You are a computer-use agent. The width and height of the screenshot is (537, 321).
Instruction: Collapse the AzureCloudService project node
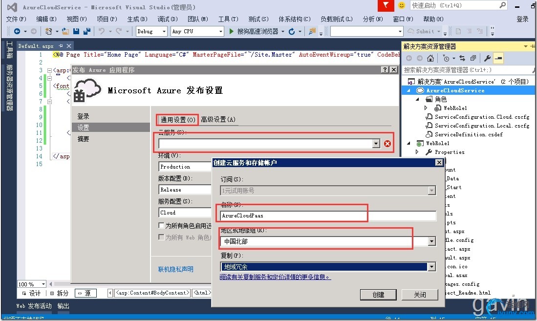408,90
